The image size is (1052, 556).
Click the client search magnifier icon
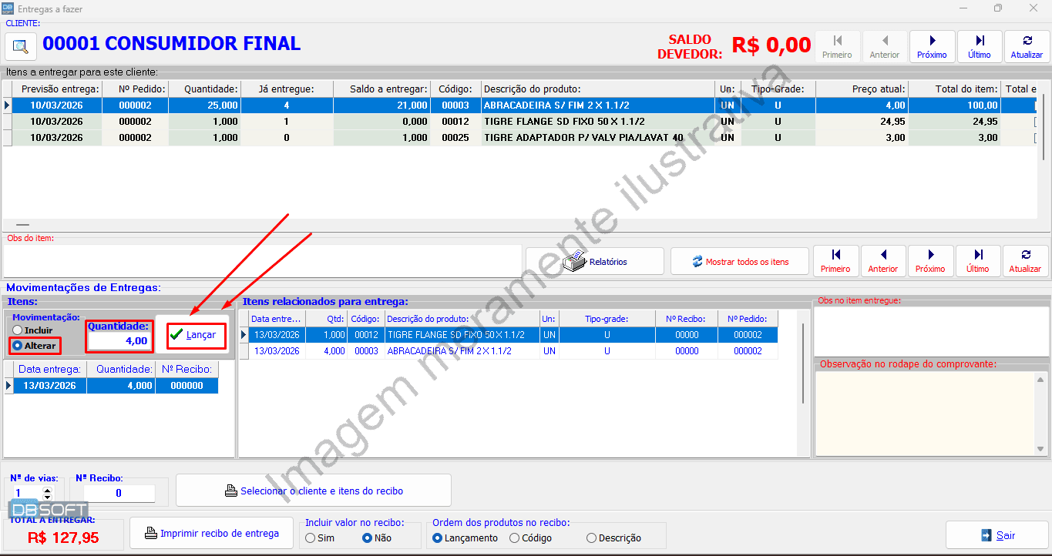click(21, 46)
